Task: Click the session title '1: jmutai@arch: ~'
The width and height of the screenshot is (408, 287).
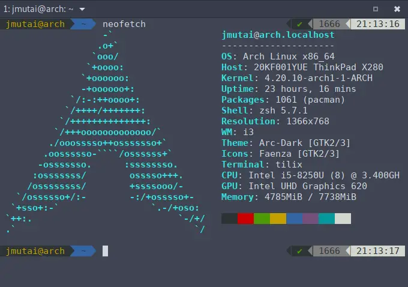Action: coord(38,9)
